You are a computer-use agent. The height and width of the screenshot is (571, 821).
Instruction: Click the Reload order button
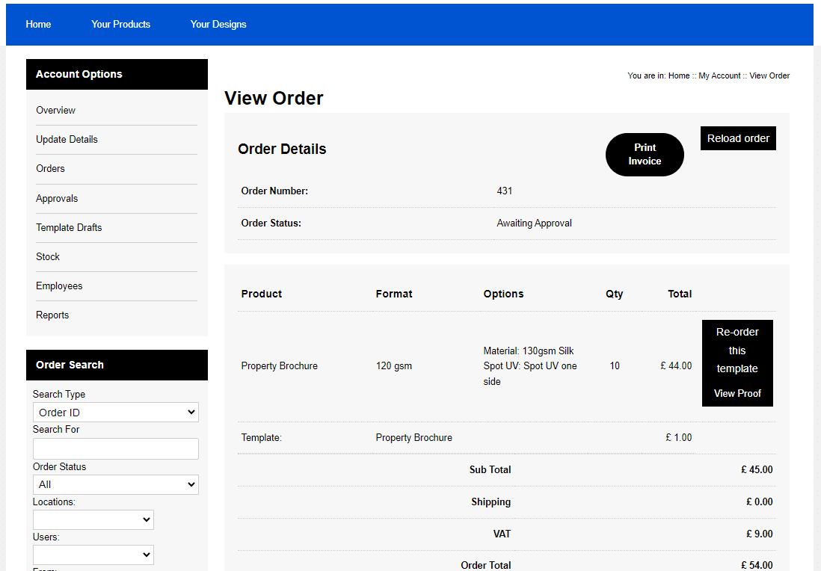[738, 138]
